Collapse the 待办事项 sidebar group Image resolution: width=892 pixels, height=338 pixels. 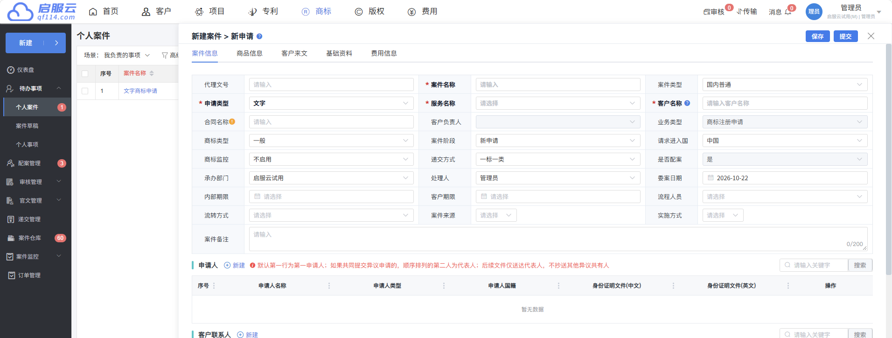coord(59,88)
